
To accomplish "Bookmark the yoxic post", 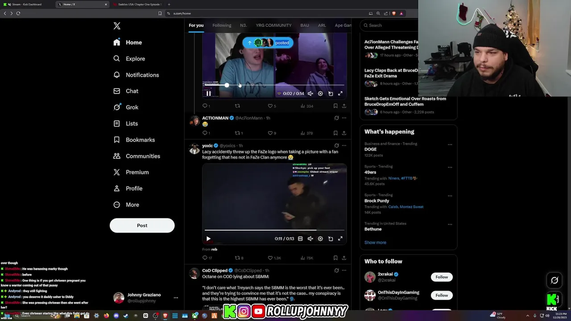I will click(x=335, y=258).
